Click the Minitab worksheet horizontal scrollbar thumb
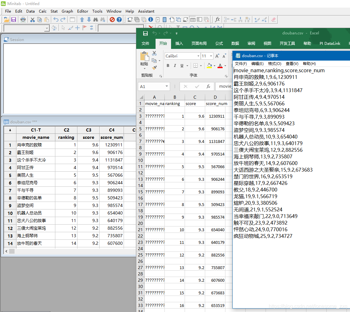350x312 pixels. tap(12, 251)
